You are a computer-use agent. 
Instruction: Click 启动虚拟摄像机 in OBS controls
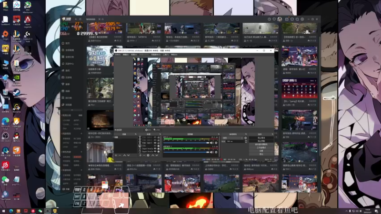[x=261, y=145]
